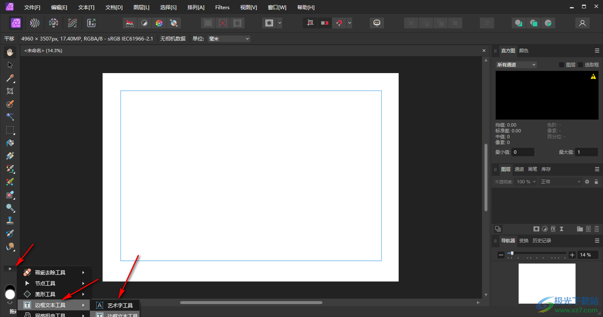Open the Liquify Persona icon

(x=35, y=23)
